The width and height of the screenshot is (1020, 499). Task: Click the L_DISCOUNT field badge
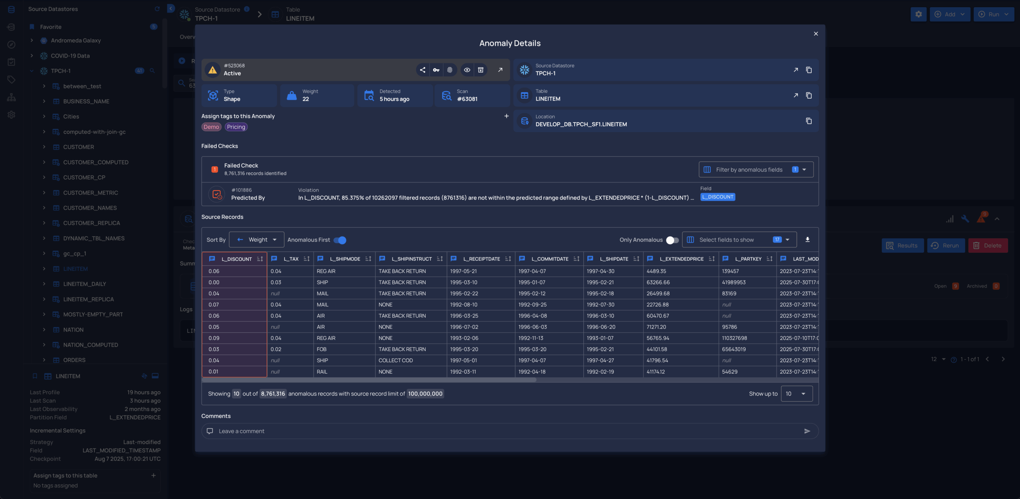click(718, 197)
